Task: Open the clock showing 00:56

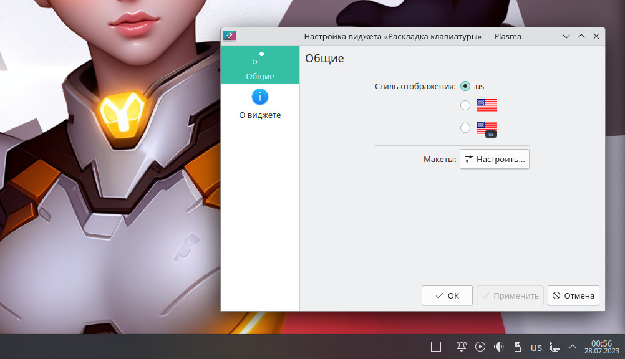Action: pos(601,347)
